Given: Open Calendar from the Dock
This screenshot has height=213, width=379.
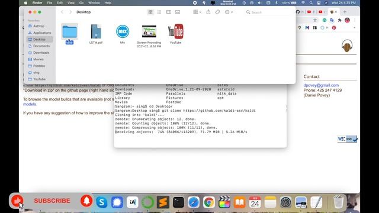Looking at the screenshot, I should [255, 202].
